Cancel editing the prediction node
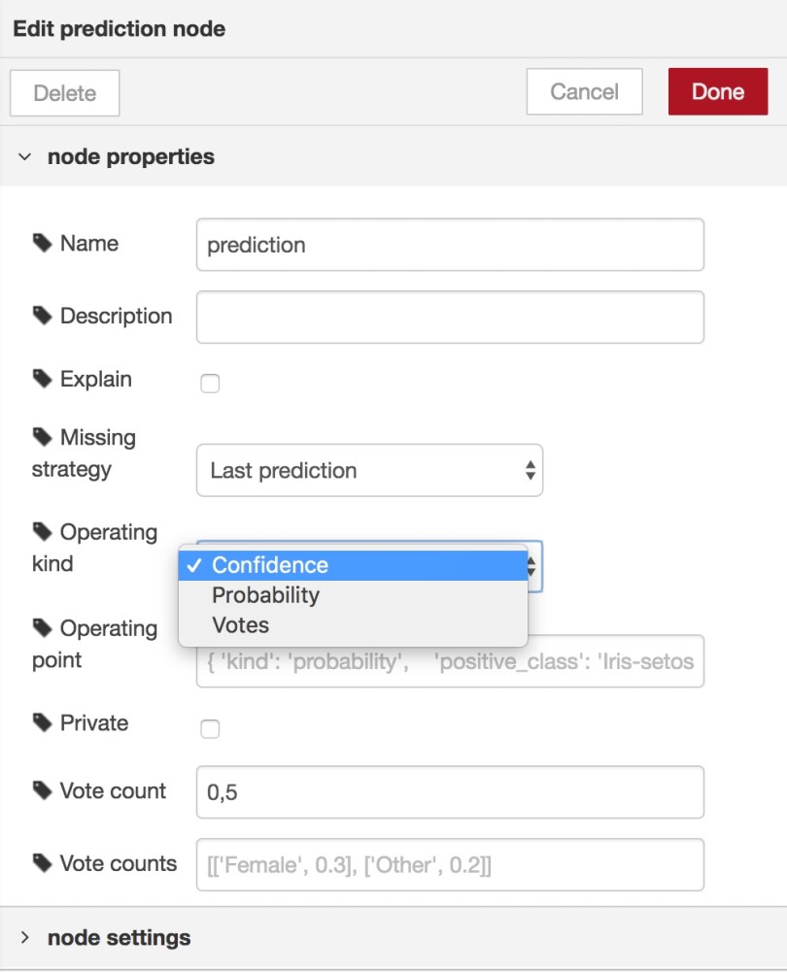The image size is (787, 972). point(584,92)
